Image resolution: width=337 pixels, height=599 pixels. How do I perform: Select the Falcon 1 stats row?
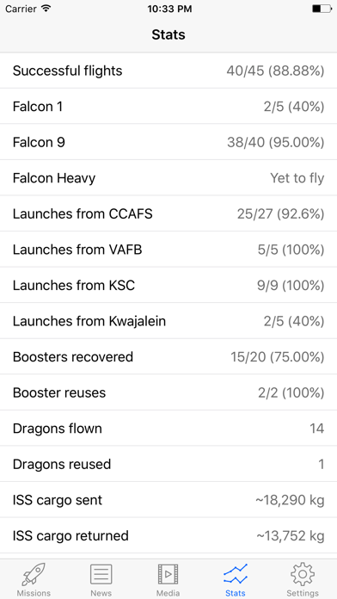point(168,106)
